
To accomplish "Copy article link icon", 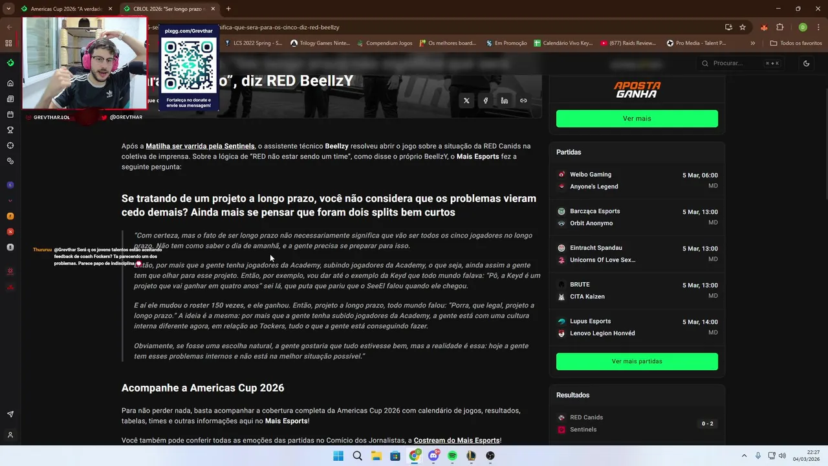I will (523, 100).
